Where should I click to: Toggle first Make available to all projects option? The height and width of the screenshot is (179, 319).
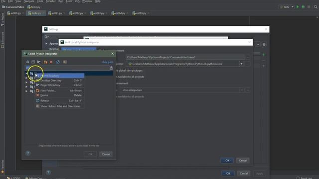[130, 77]
